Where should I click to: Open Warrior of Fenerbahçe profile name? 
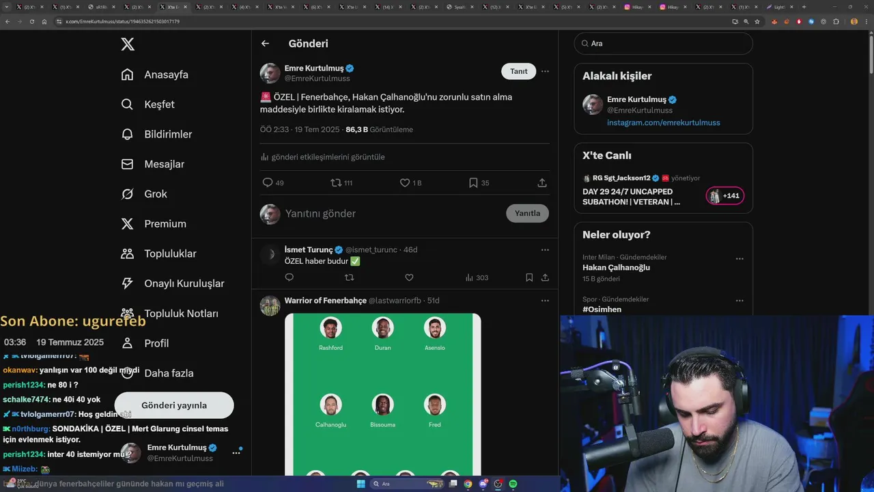click(x=326, y=301)
